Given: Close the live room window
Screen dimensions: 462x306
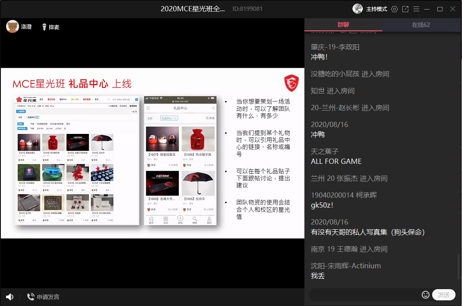Looking at the screenshot, I should 453,9.
